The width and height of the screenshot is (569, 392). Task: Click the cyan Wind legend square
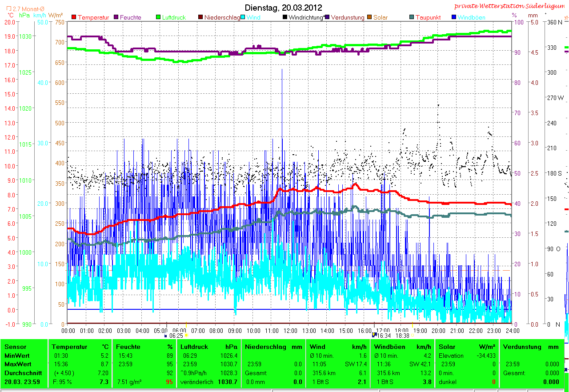(x=243, y=17)
